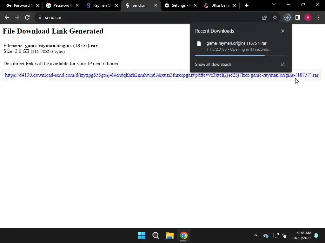
Task: Open File Explorer from taskbar
Action: pyautogui.click(x=169, y=235)
